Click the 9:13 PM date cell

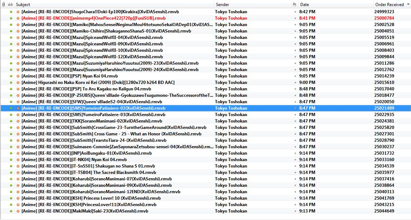307,211
